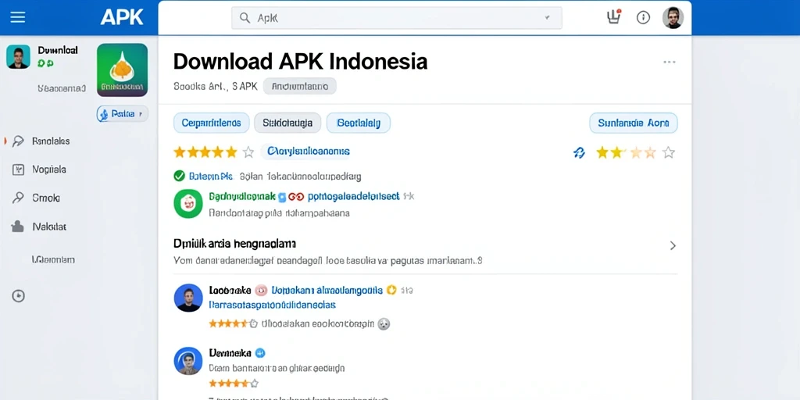Image resolution: width=800 pixels, height=400 pixels.
Task: Open the 'Nalotiat' sidebar item
Action: click(49, 227)
